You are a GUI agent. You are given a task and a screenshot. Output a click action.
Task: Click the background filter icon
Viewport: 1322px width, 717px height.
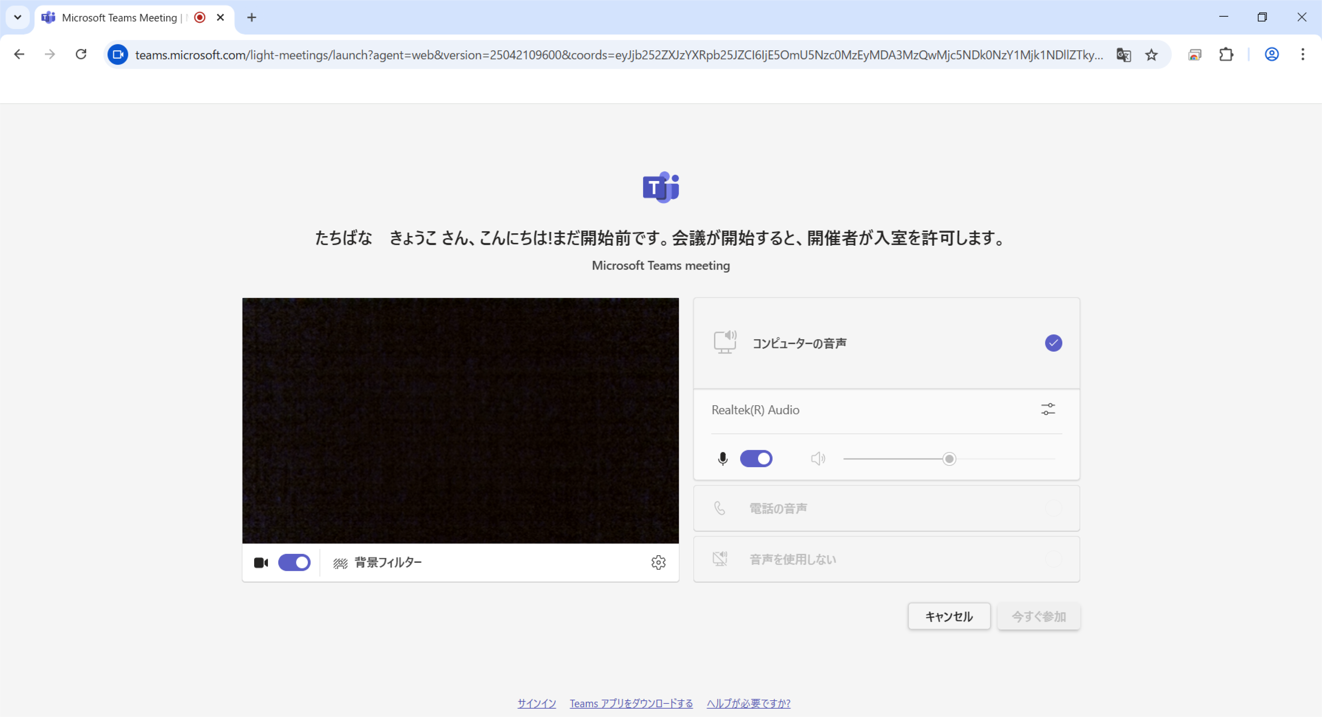tap(340, 563)
